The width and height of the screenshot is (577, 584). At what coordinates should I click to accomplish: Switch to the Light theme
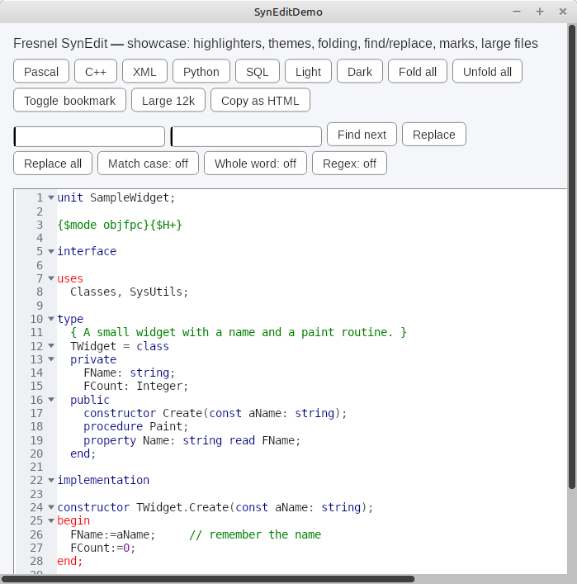[308, 71]
